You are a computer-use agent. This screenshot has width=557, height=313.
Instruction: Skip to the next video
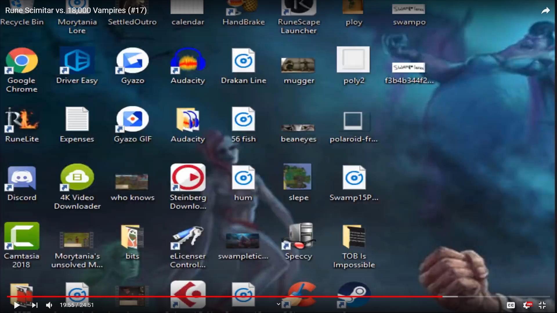tap(35, 305)
